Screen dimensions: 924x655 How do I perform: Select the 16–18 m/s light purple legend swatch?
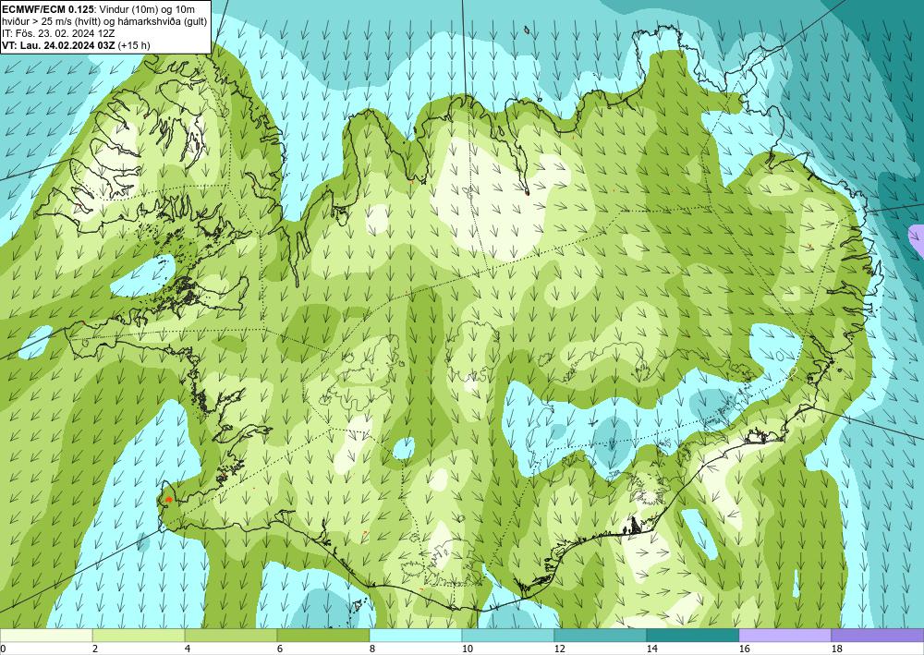(784, 635)
